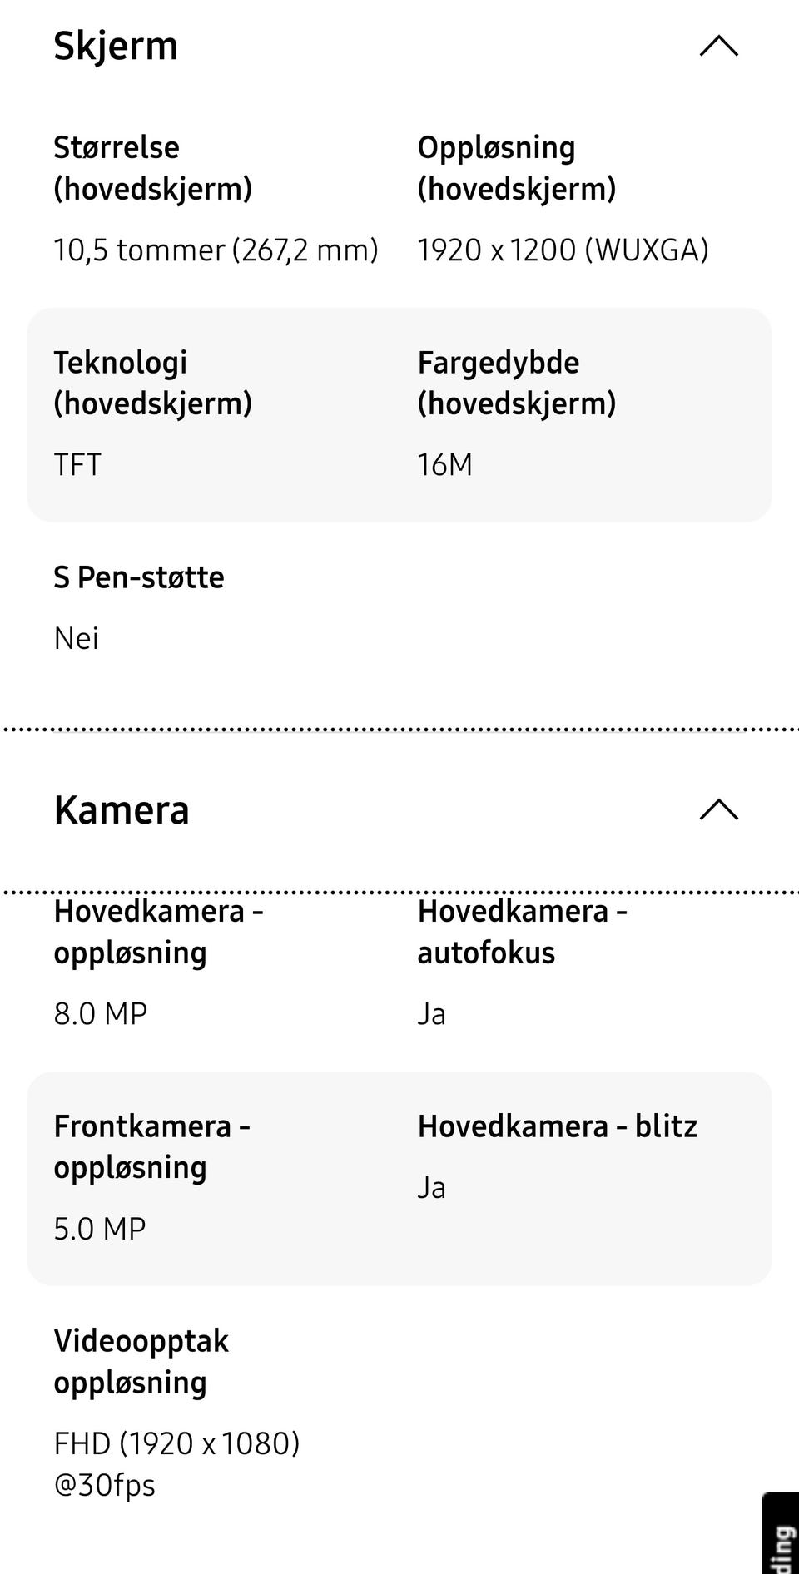Select the Nei value under S Pen-støtte

pyautogui.click(x=76, y=639)
